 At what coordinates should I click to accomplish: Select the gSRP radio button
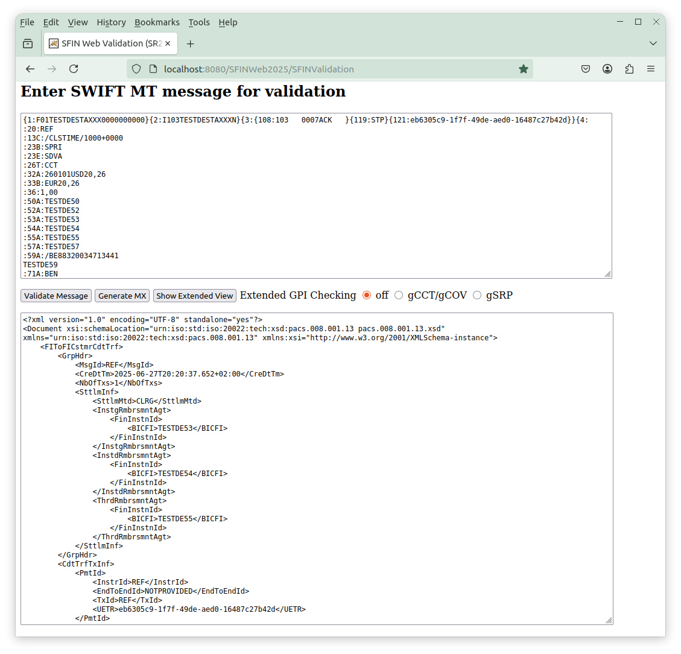tap(477, 295)
